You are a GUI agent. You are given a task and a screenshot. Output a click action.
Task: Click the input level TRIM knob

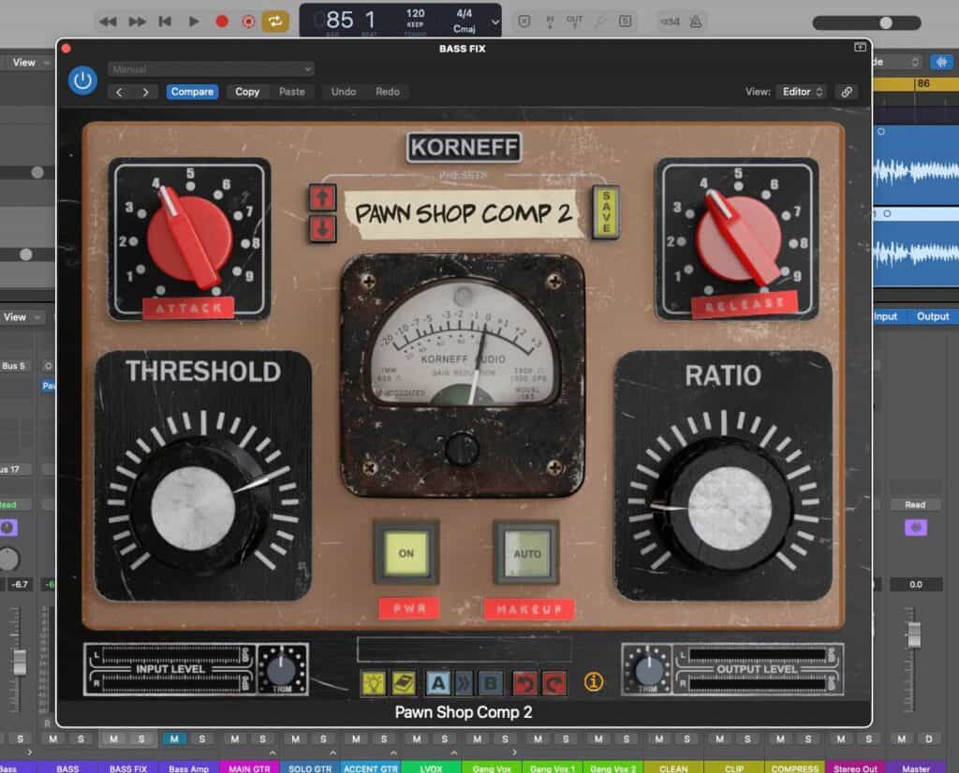pos(282,670)
